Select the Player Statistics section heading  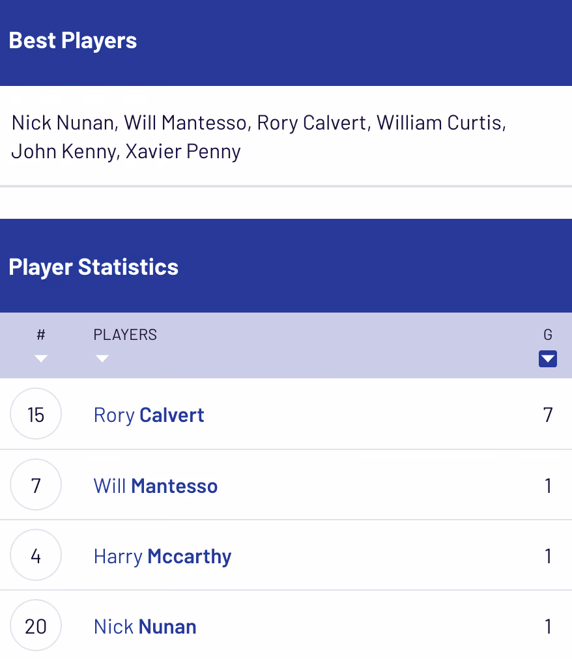click(x=93, y=267)
